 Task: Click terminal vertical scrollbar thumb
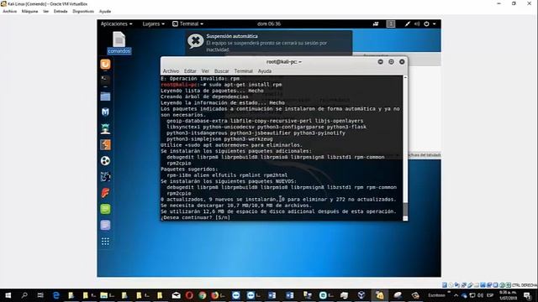(405, 208)
